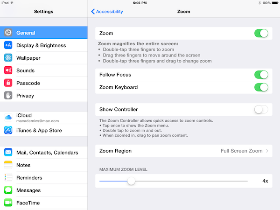Viewport: 280px width, 210px height.
Task: Disable the Follow Focus switch
Action: click(261, 75)
